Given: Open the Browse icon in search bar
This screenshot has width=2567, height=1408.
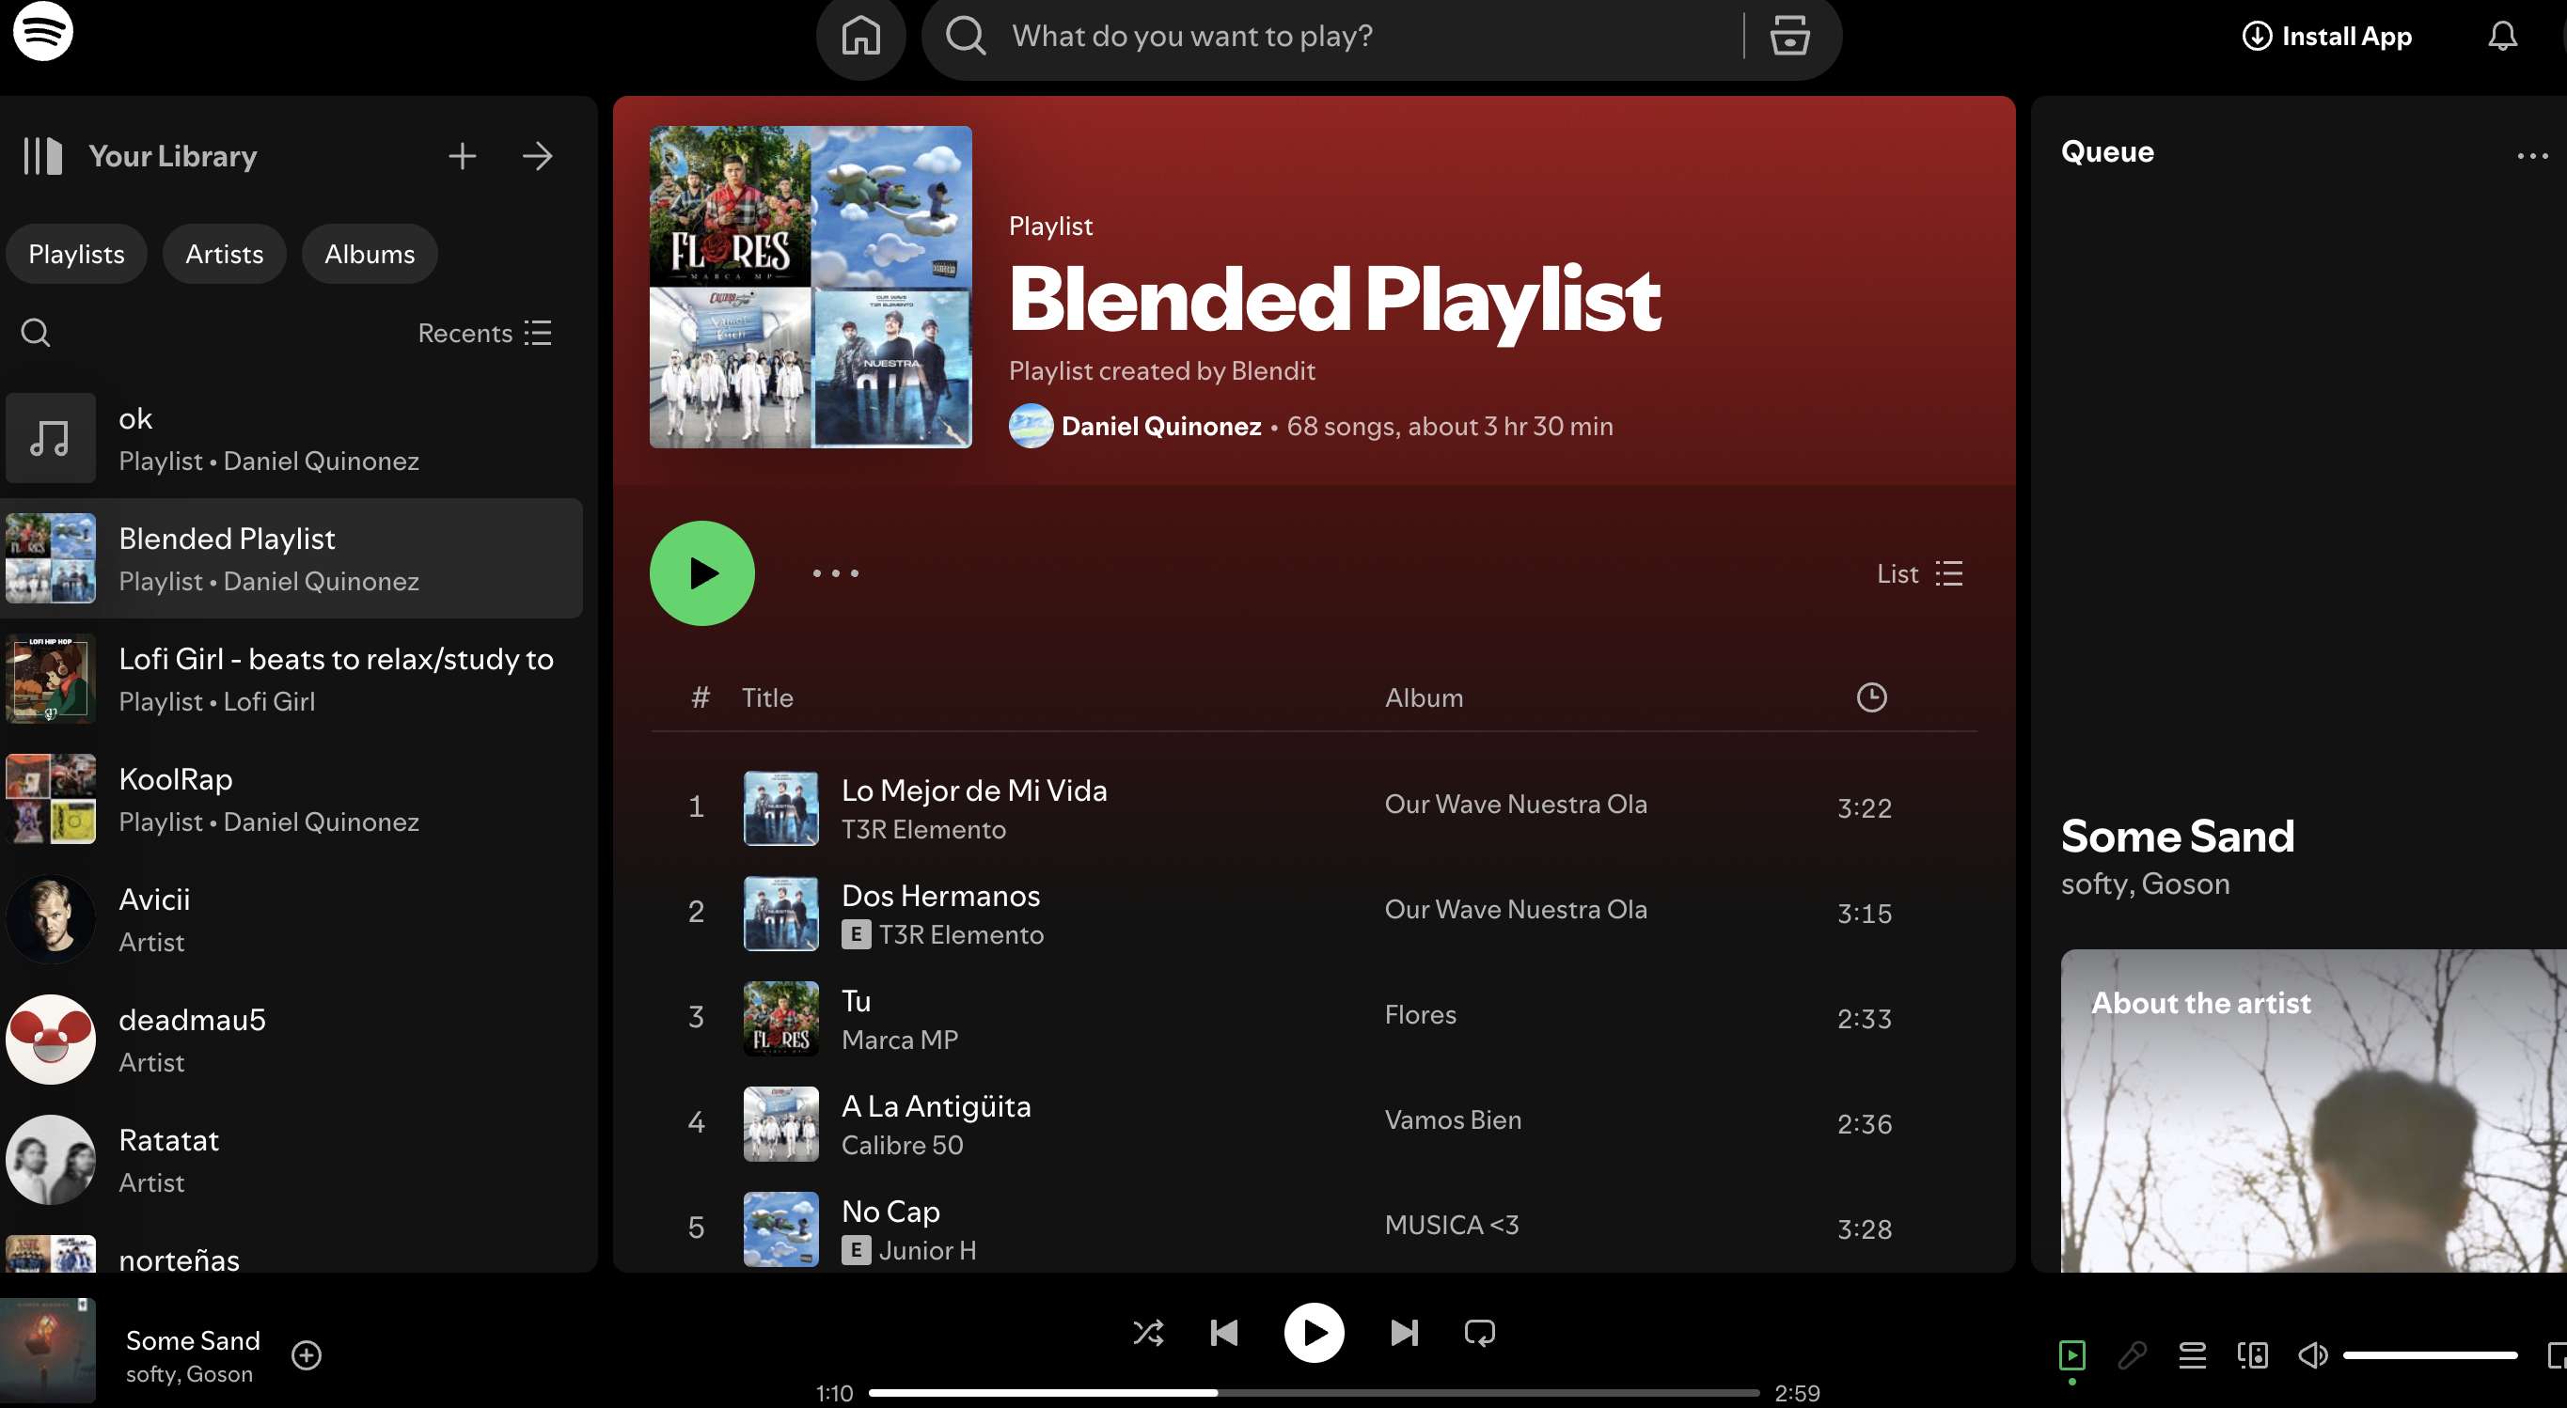Looking at the screenshot, I should pyautogui.click(x=1788, y=37).
